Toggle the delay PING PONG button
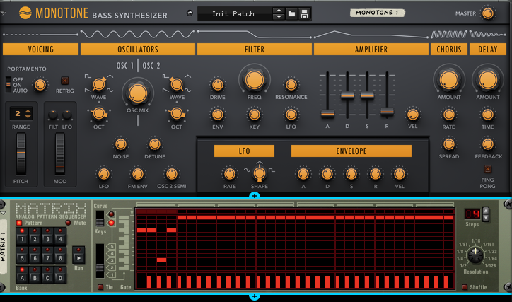Screen dimensions: 512x302 tap(487, 169)
